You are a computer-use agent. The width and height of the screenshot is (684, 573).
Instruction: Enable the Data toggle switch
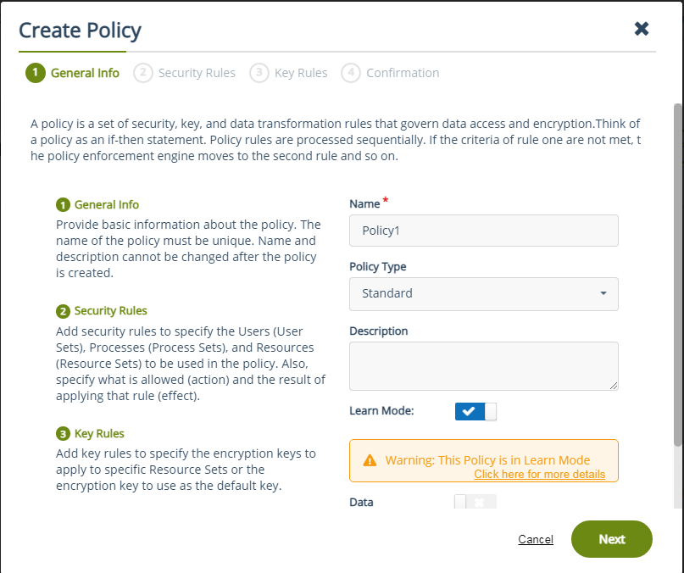coord(475,502)
